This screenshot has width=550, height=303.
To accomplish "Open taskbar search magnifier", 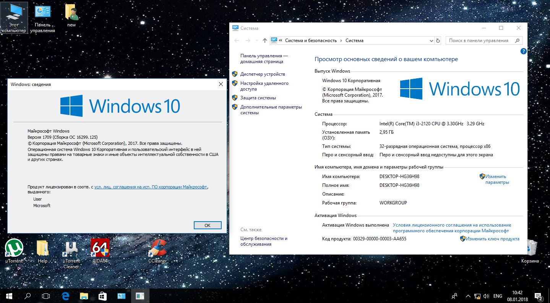I will (x=28, y=296).
